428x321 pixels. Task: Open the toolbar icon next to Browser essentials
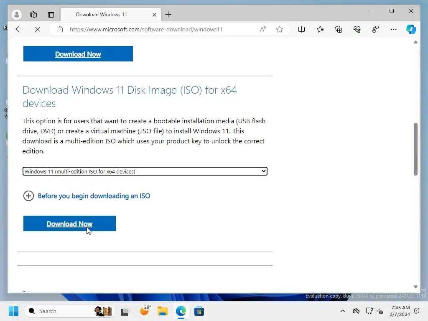(375, 29)
